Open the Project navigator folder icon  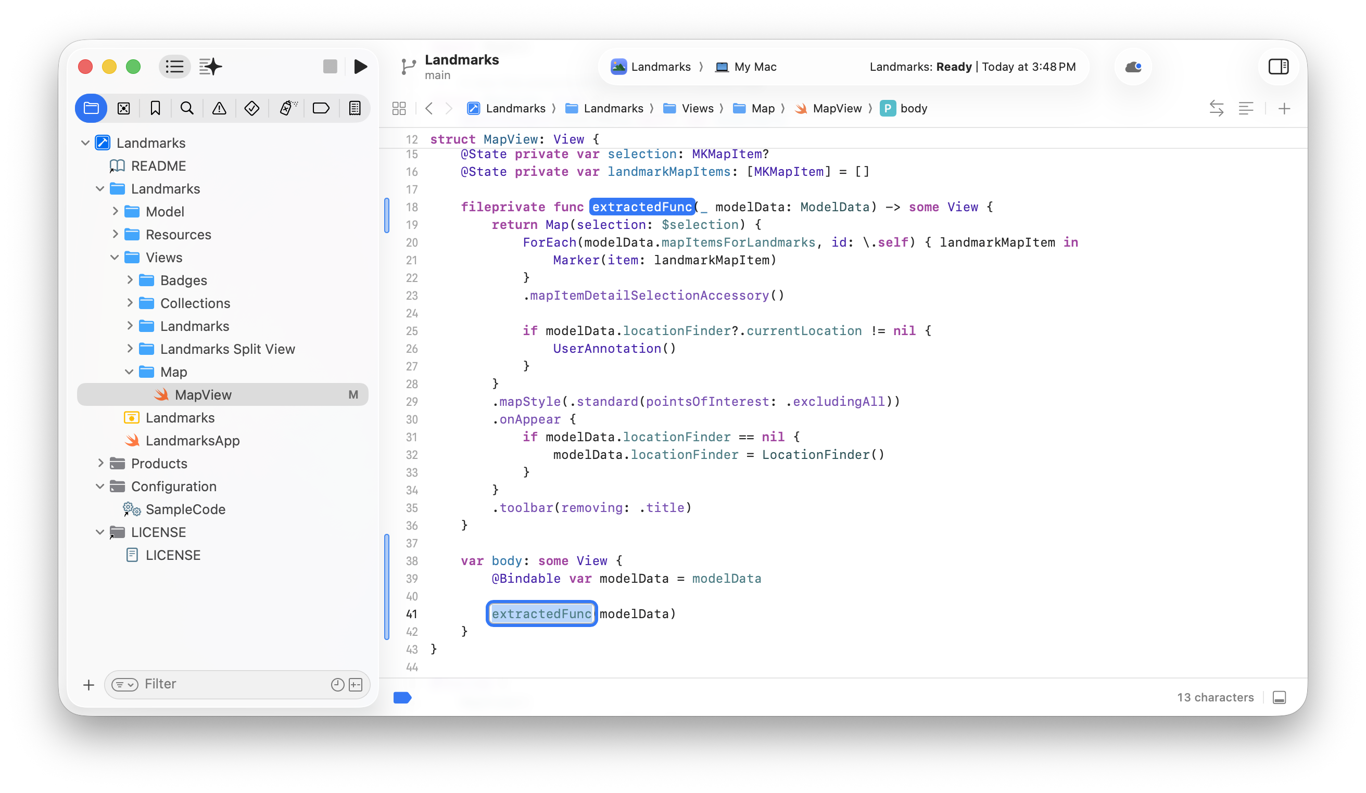(x=91, y=108)
